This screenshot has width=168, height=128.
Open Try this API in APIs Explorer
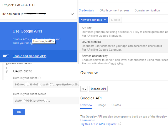click(x=98, y=124)
